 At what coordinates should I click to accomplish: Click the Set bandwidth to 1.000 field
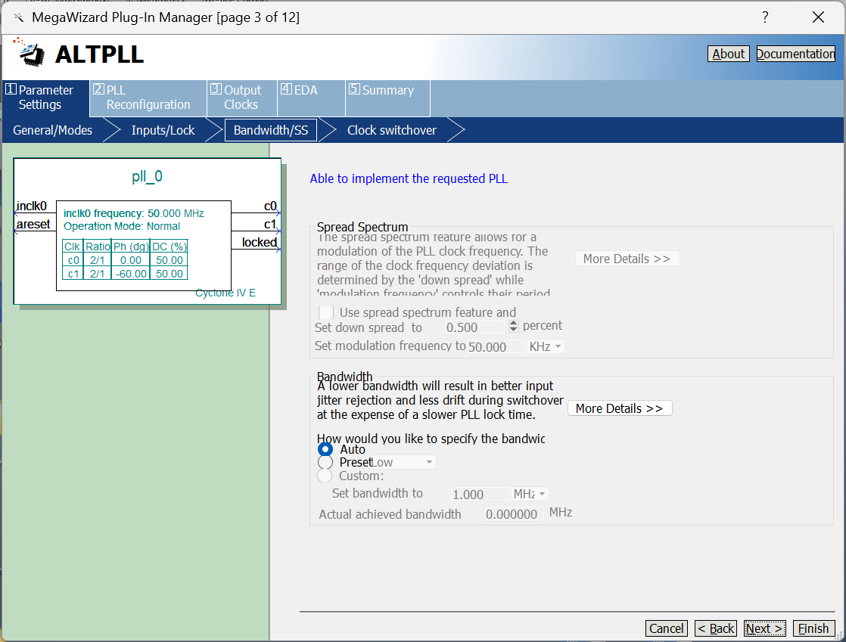coord(481,495)
